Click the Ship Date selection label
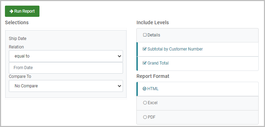This screenshot has height=127, width=265. coord(18,39)
